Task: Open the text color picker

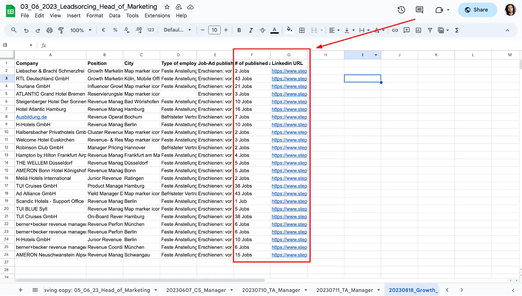Action: [275, 30]
